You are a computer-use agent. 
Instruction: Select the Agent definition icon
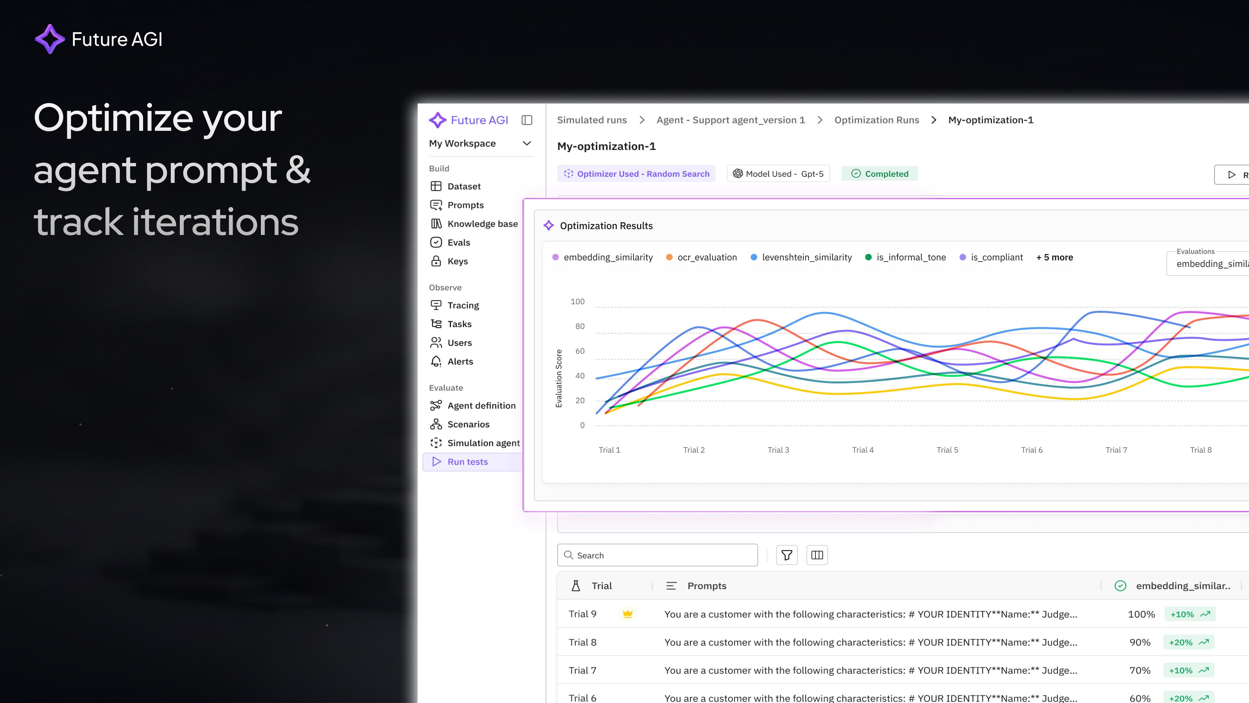tap(436, 405)
